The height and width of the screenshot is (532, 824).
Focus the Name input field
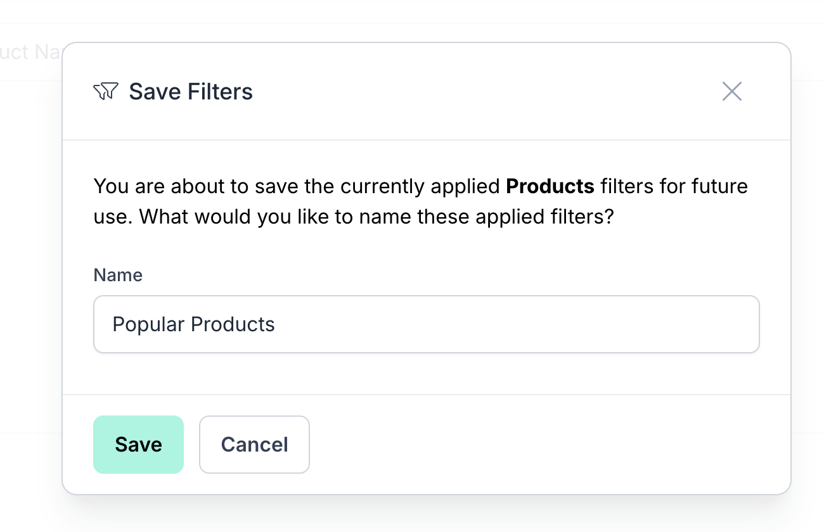click(426, 324)
